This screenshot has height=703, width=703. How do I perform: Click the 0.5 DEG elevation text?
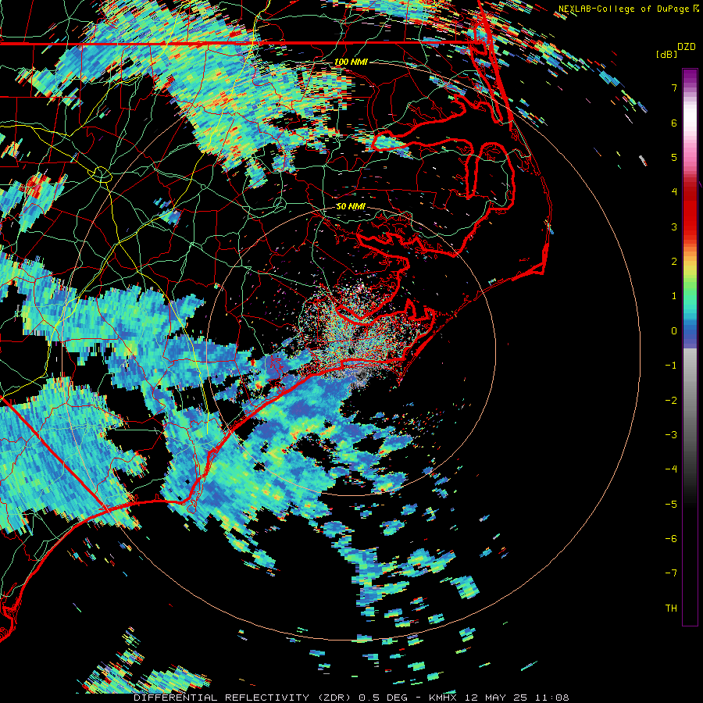[x=385, y=698]
